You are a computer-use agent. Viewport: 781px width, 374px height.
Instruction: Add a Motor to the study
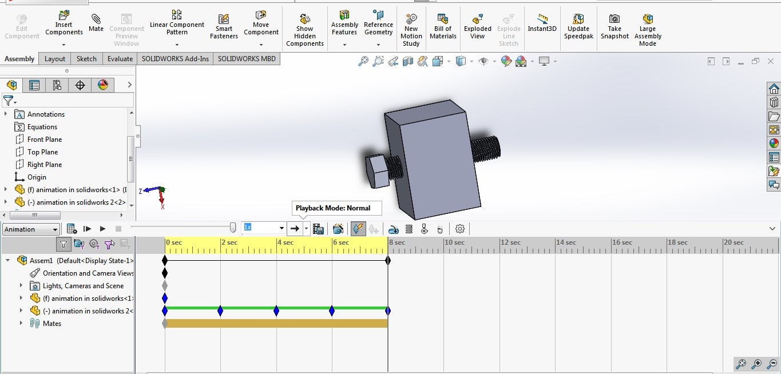393,229
